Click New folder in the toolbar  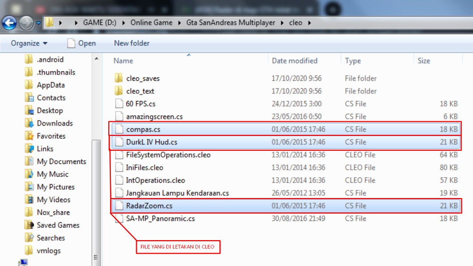pyautogui.click(x=132, y=43)
